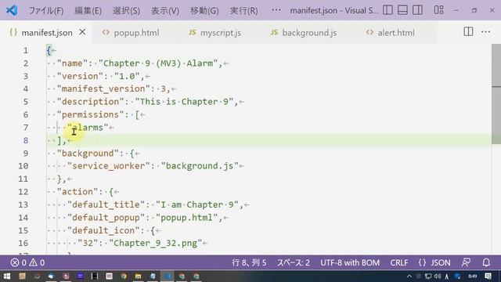
Task: Open the Windows Start button
Action: (x=7, y=277)
